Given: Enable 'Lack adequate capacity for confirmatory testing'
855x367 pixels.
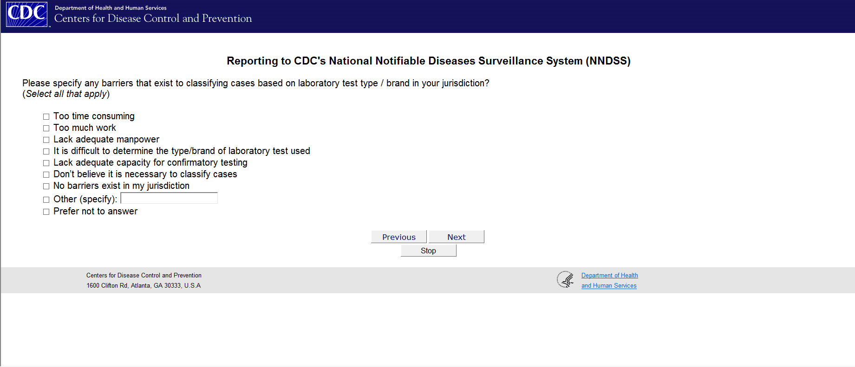Looking at the screenshot, I should (46, 163).
